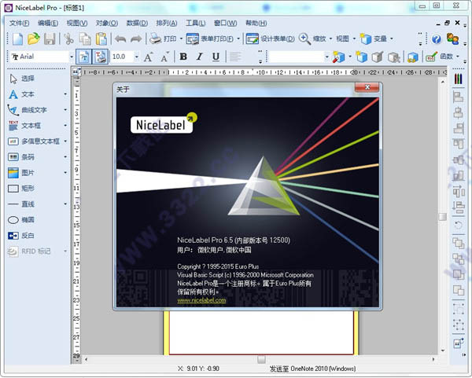Viewport: 472px width, 378px height.
Task: Undo the last action
Action: tap(120, 39)
